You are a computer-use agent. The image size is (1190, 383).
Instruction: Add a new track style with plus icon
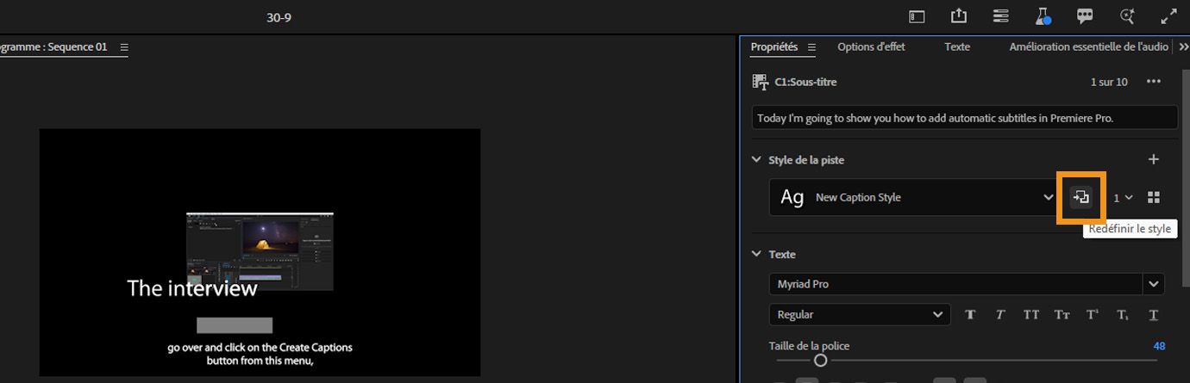(x=1154, y=159)
